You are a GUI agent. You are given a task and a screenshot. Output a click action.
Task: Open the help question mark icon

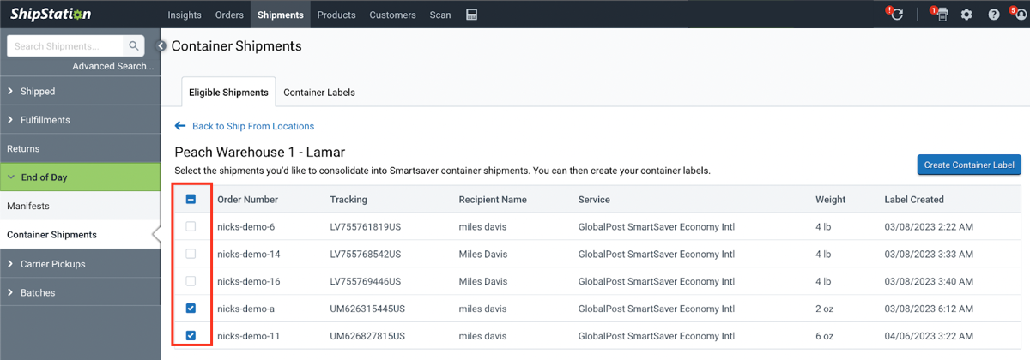pyautogui.click(x=993, y=15)
